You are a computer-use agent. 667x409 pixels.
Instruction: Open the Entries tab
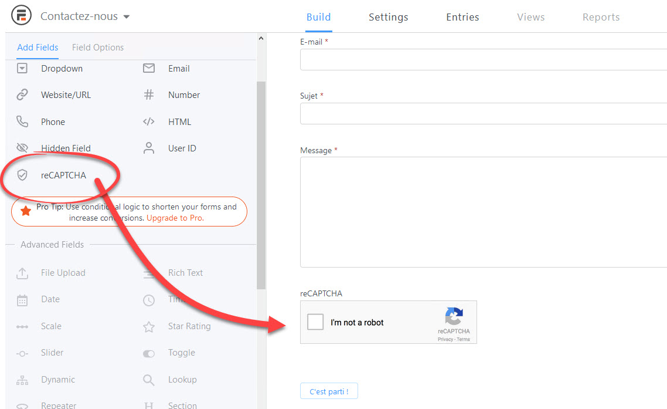pos(462,17)
